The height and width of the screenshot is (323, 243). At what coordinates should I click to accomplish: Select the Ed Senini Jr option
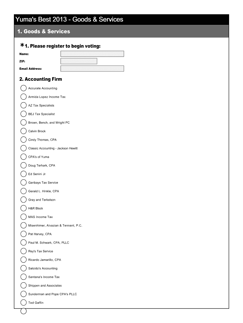24,174
